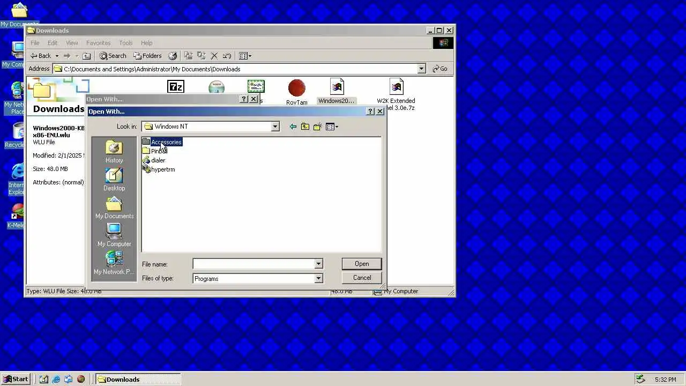The image size is (686, 386).
Task: Click the Forward arrow in the Explorer toolbar
Action: (67, 56)
